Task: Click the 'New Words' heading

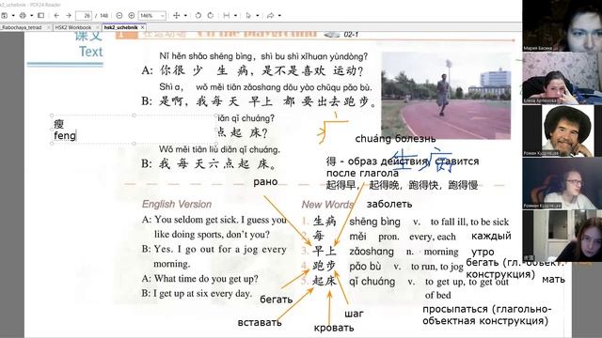Action: 327,205
